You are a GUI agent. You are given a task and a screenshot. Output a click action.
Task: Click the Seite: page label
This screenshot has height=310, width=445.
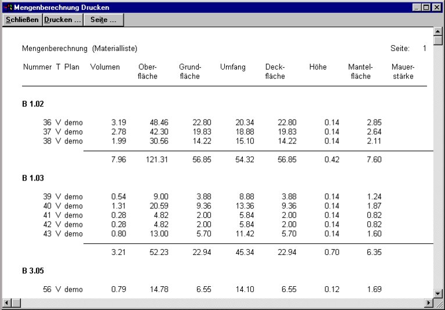(x=400, y=49)
